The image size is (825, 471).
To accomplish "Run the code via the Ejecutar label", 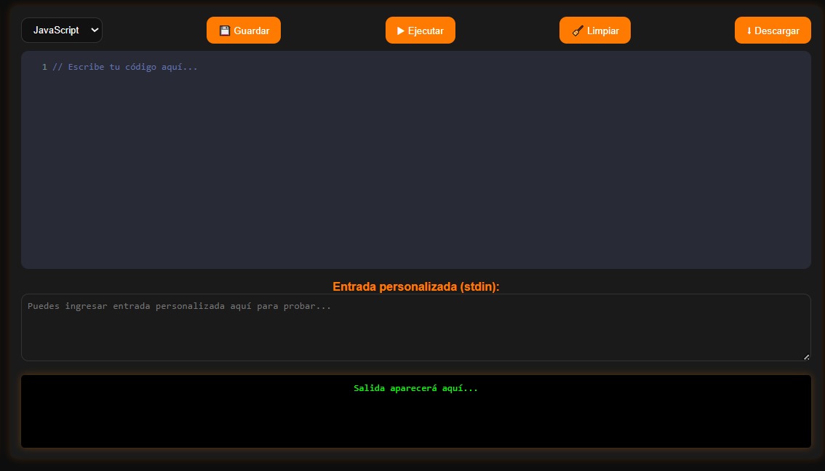I will tap(426, 31).
